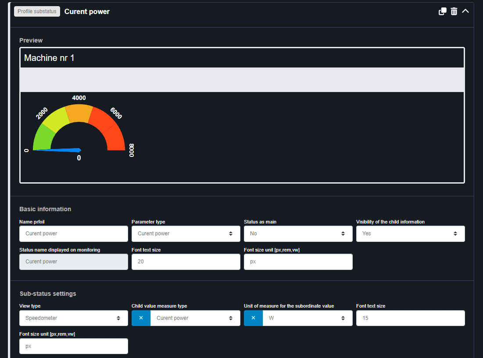Click the yellow-green gauge segment

pos(57,119)
